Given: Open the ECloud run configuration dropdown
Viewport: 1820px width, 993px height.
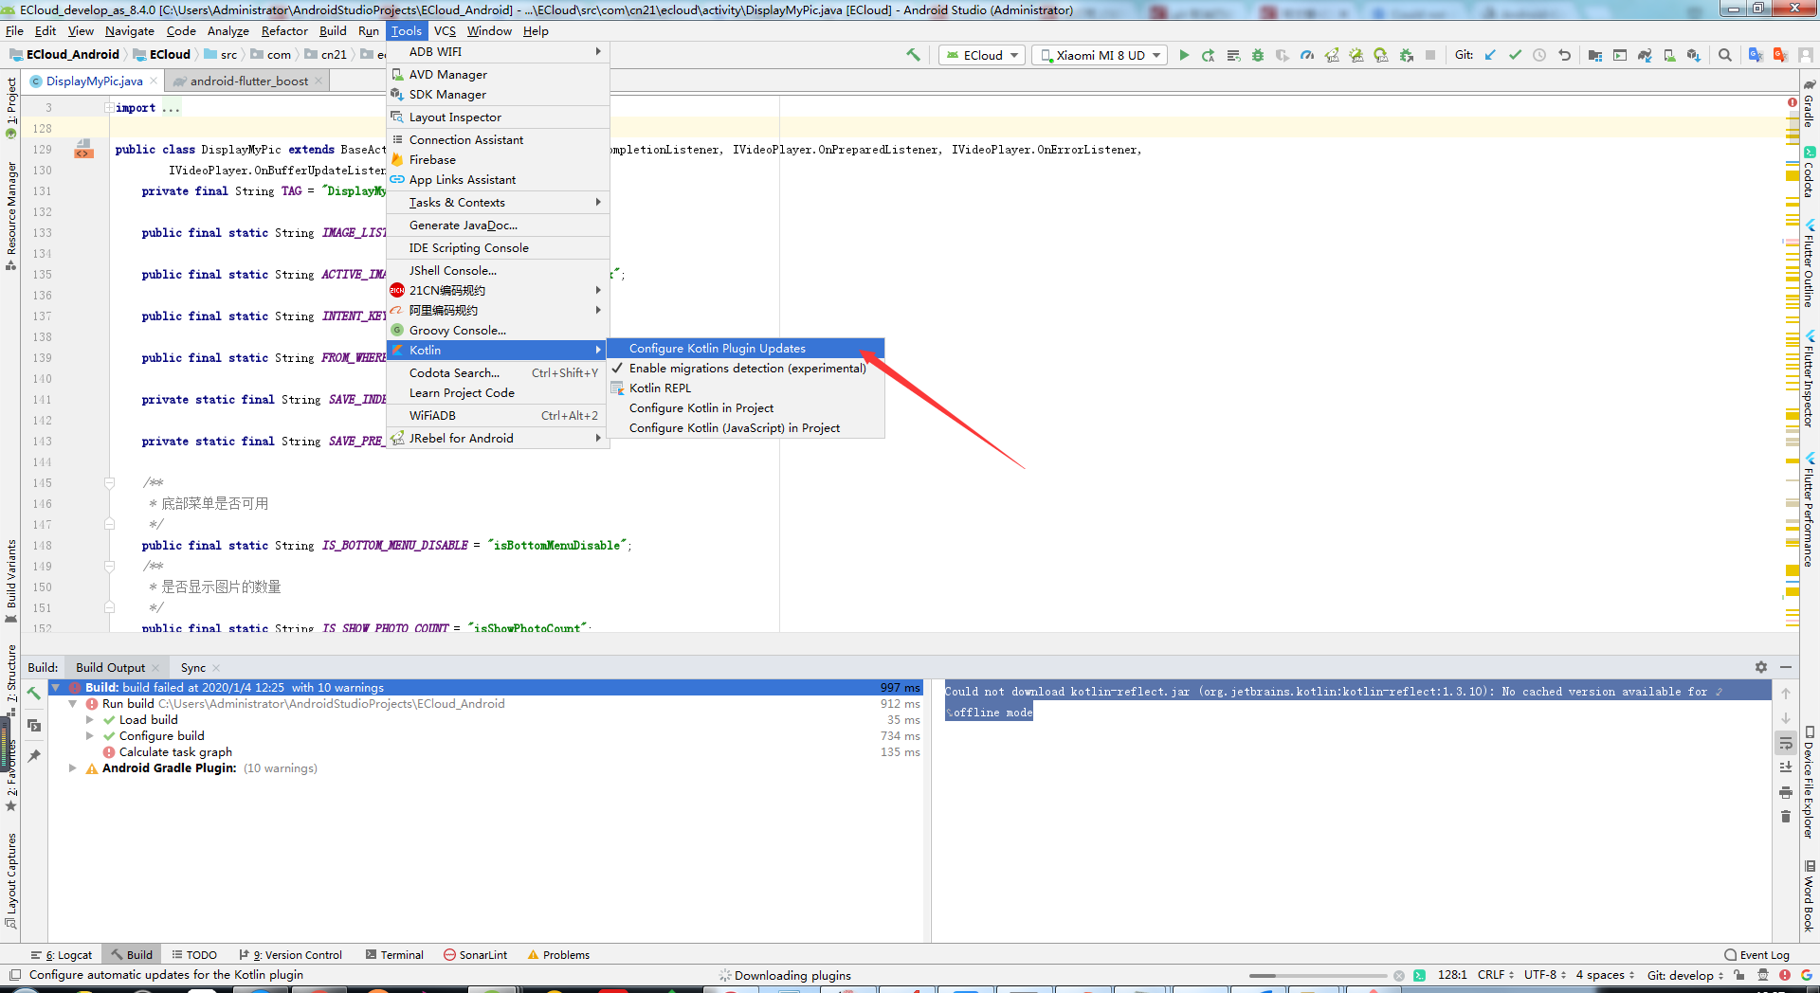Looking at the screenshot, I should (982, 55).
